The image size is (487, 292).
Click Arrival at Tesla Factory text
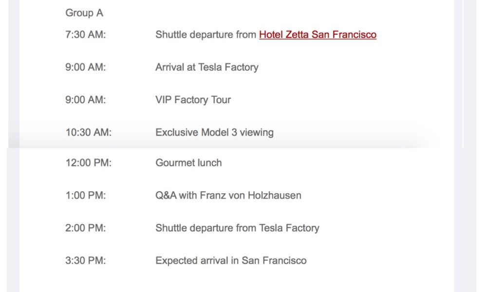coord(207,67)
